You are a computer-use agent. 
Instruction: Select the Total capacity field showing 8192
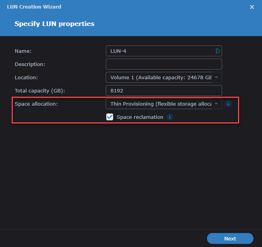point(164,90)
